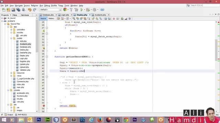The width and height of the screenshot is (220, 123).
Task: Click the Undo arrow in main toolbar
Action: 30,10
